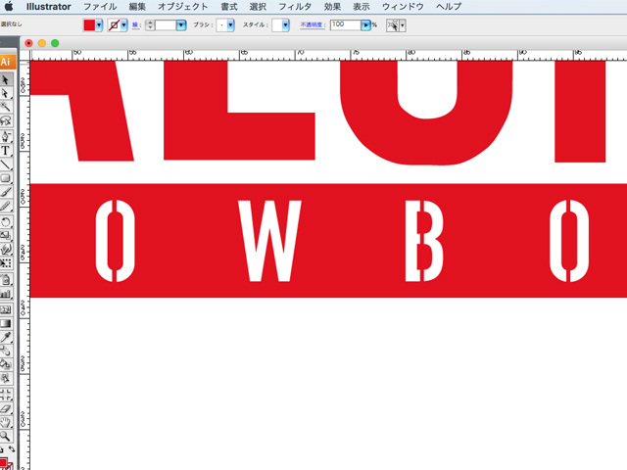Screen dimensions: 627x470
Task: Select the Direct Selection tool (white arrow)
Action: tap(6, 93)
